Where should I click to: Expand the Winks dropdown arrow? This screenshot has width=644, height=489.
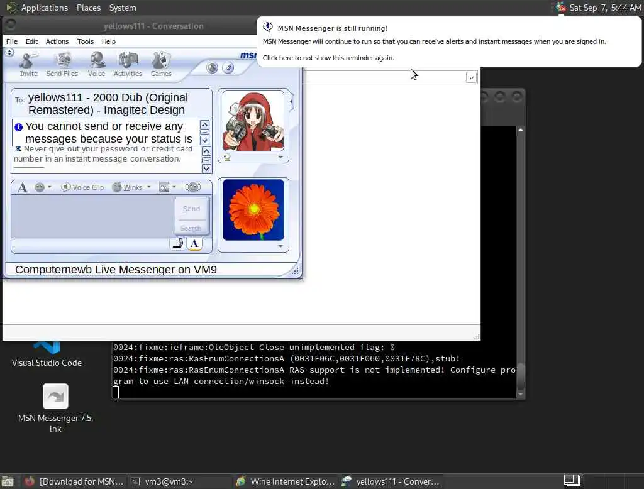pos(148,187)
